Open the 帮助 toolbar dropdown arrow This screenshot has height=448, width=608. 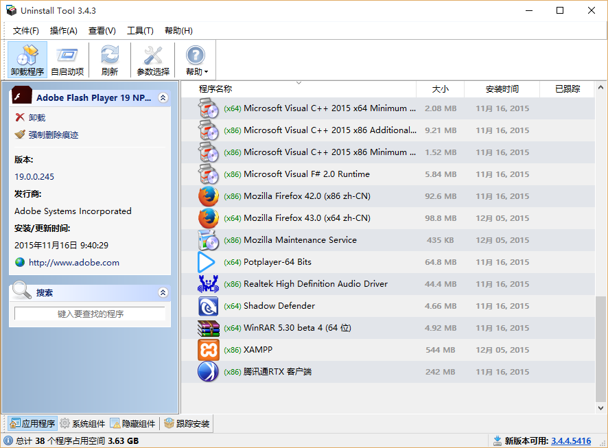coord(205,72)
